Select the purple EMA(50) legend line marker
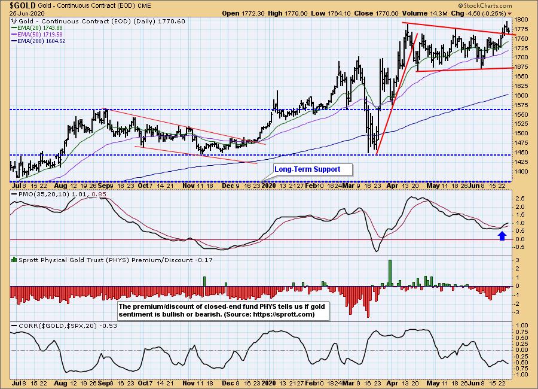The height and width of the screenshot is (389, 538). pos(14,34)
